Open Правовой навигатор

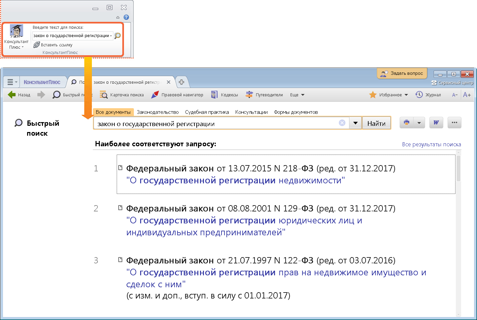pyautogui.click(x=177, y=95)
